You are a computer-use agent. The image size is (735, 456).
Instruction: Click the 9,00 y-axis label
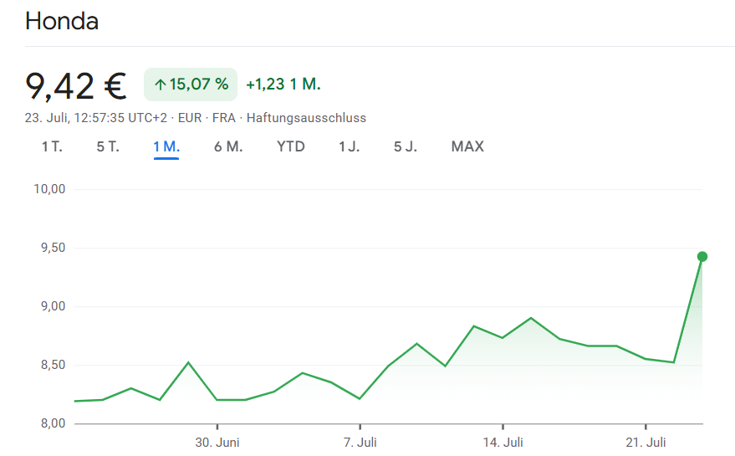coord(53,306)
